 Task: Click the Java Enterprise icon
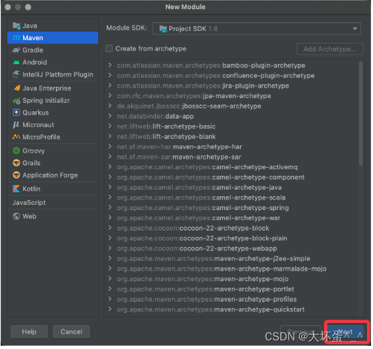tap(16, 88)
